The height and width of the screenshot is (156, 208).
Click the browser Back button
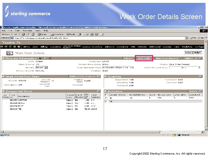6,34
